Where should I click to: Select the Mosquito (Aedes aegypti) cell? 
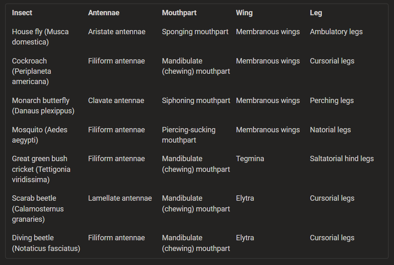coord(40,135)
